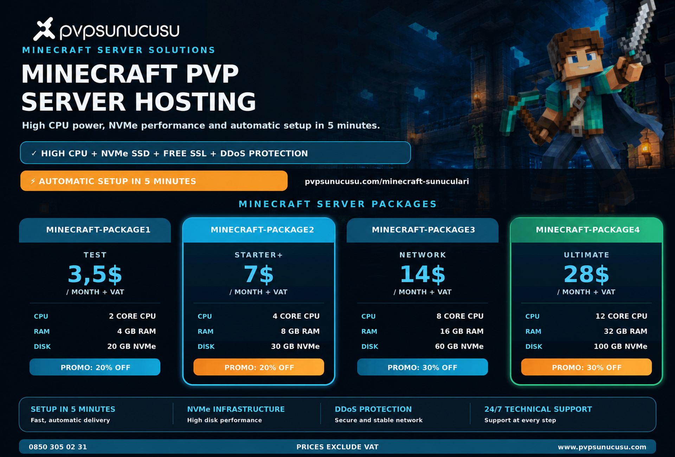Click the pvpsunucusu X logo icon
This screenshot has width=675, height=457.
(44, 29)
